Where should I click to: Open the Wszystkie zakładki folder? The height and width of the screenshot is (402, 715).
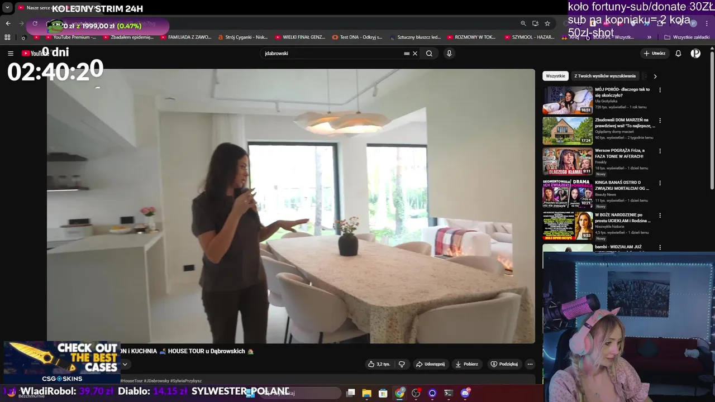(687, 37)
